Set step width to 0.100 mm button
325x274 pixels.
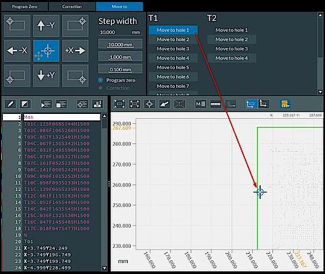(120, 69)
